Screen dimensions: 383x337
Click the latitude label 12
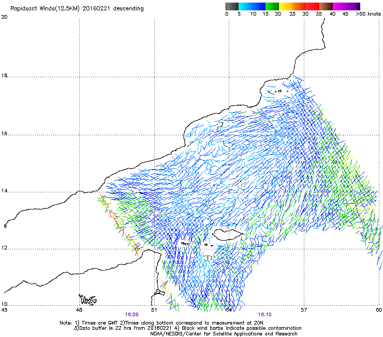coord(4,248)
